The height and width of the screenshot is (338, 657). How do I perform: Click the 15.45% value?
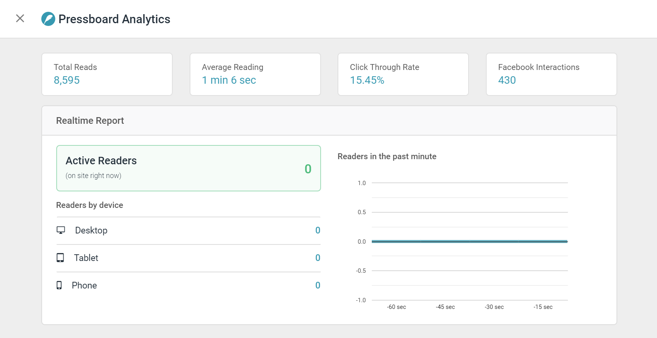(x=367, y=80)
